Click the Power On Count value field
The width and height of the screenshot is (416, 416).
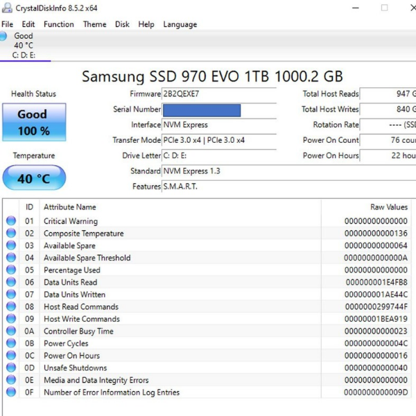tap(388, 140)
